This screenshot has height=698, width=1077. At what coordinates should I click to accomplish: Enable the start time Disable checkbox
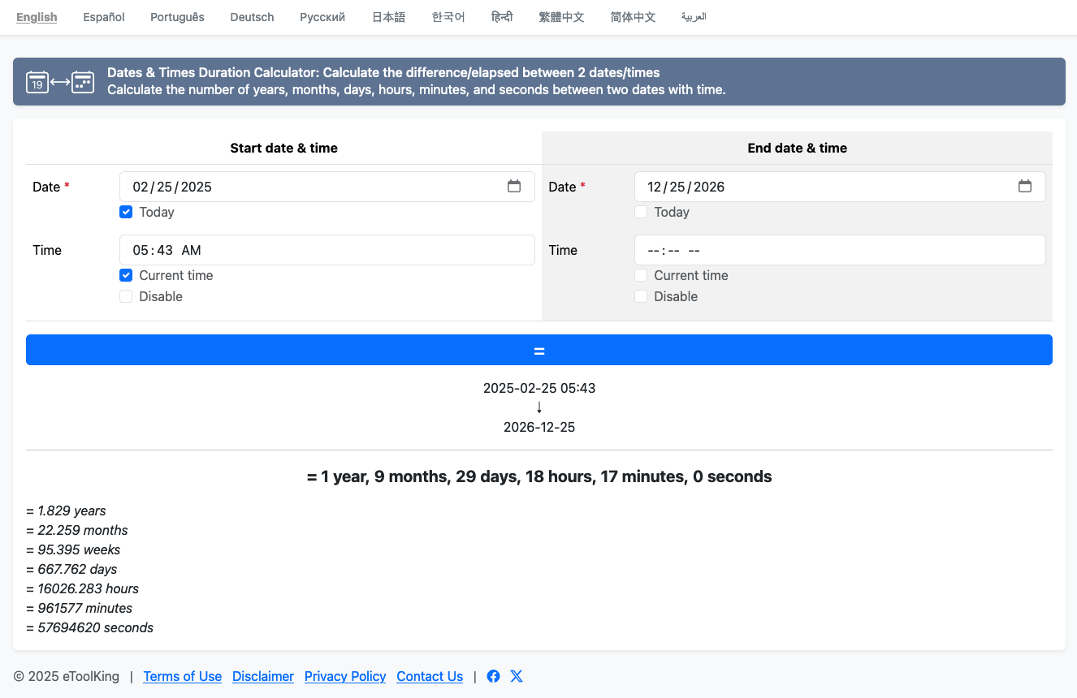126,296
